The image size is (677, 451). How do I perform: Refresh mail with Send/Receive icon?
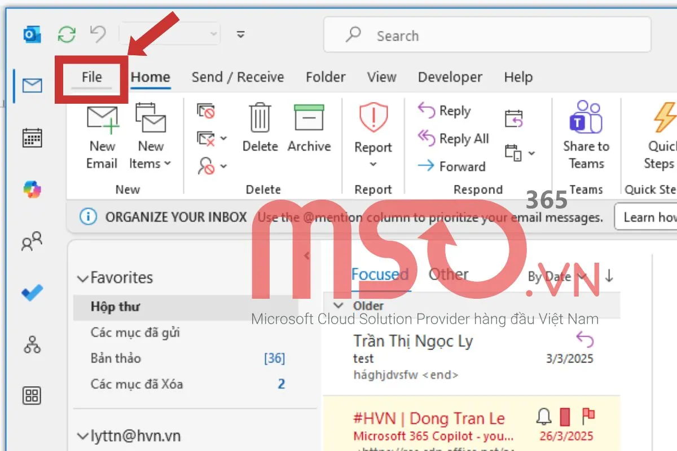tap(67, 34)
